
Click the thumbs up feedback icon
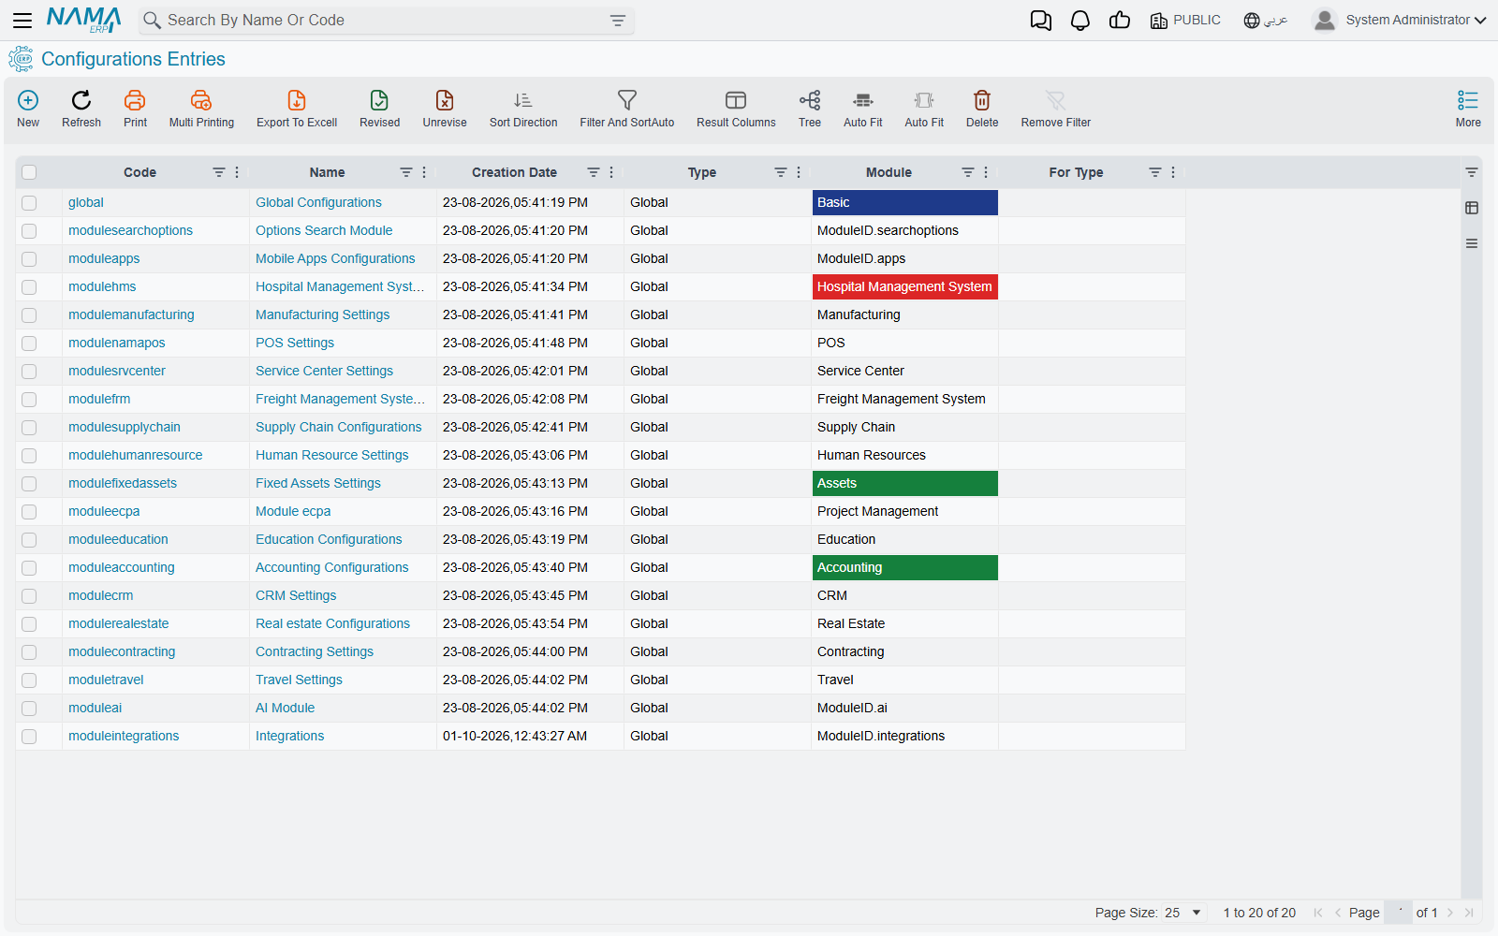1120,21
